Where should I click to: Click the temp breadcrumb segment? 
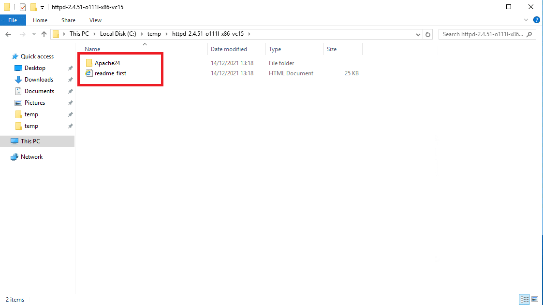click(154, 34)
